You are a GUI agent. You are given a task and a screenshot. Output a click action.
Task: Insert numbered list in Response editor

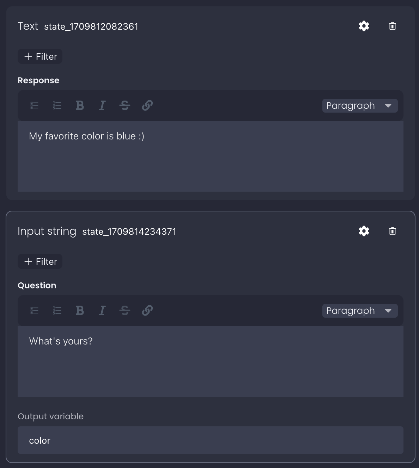click(x=57, y=106)
